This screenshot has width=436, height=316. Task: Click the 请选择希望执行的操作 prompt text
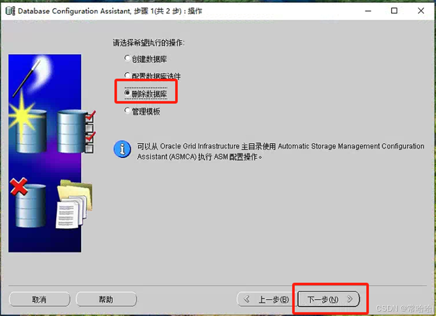tap(149, 43)
